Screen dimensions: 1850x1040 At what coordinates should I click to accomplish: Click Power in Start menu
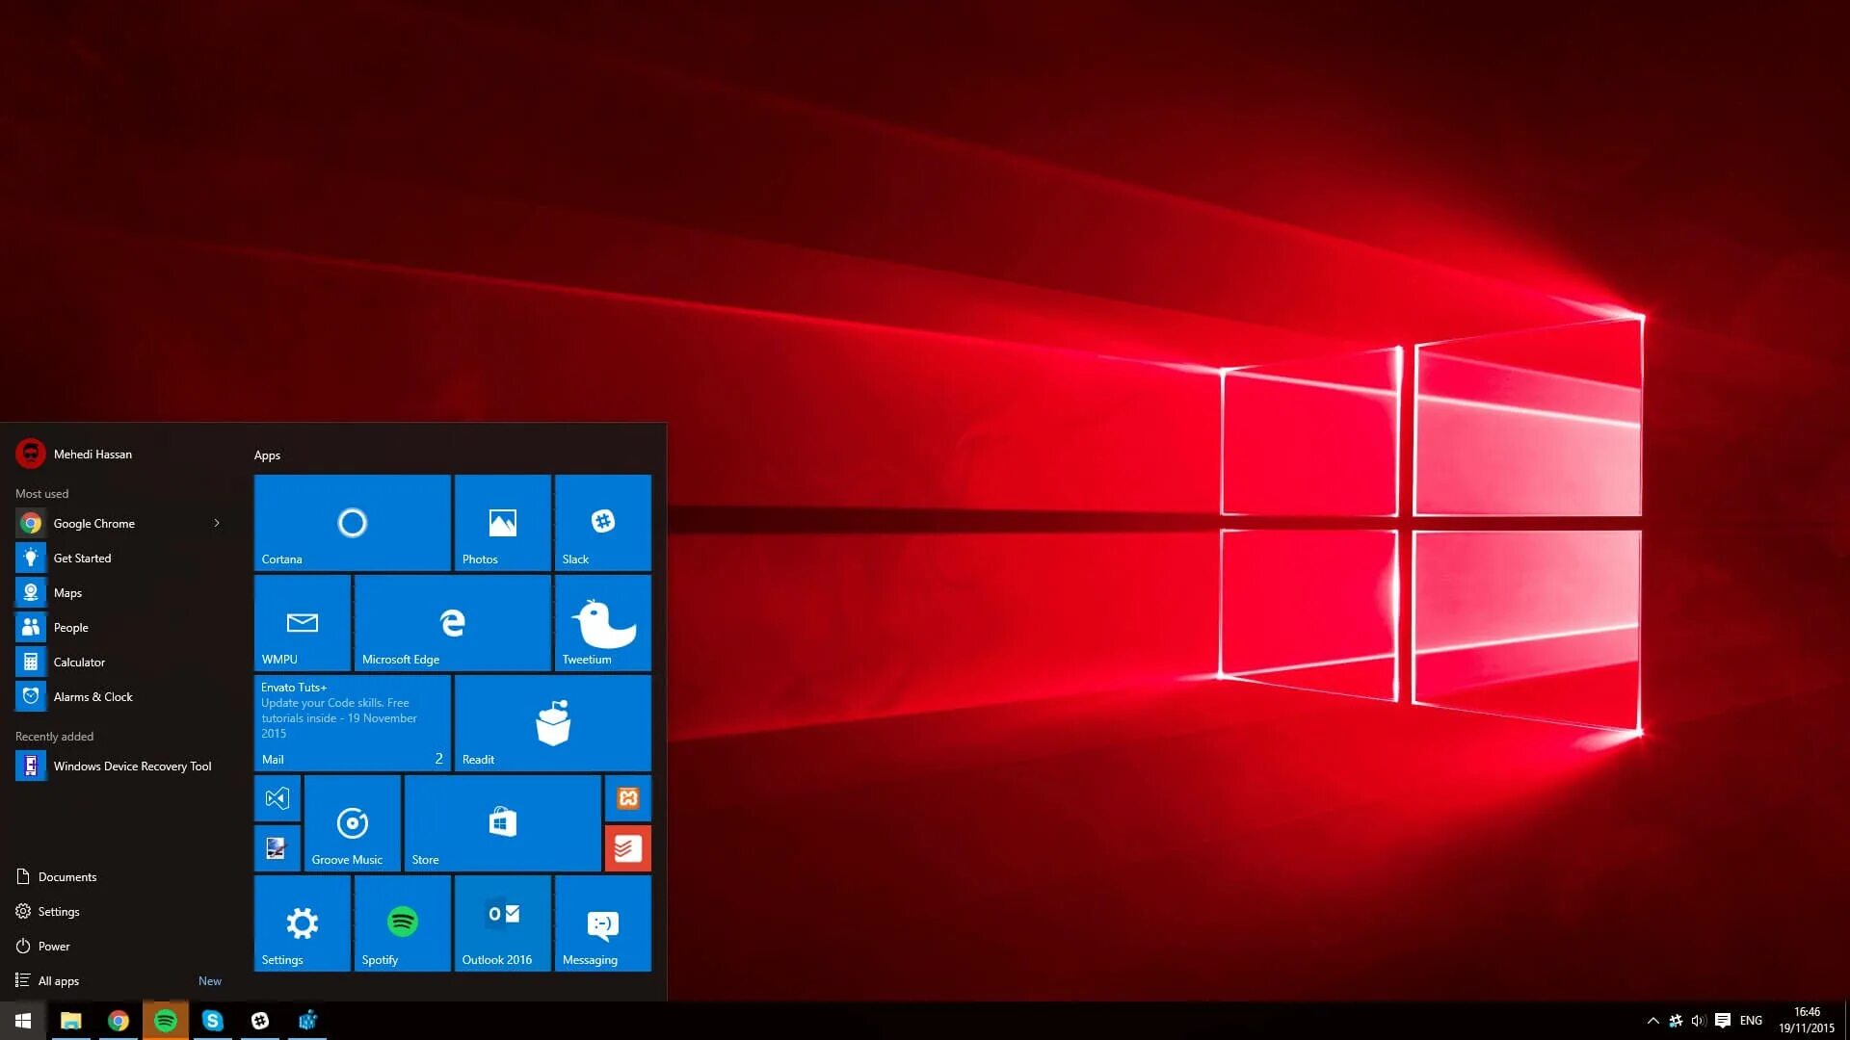(52, 945)
